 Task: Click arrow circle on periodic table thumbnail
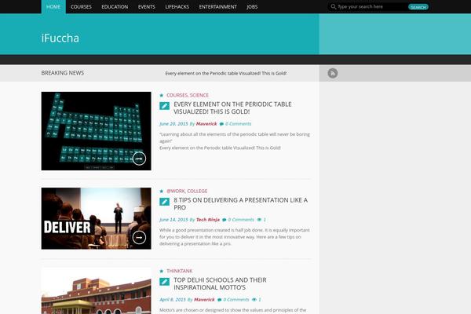tap(139, 159)
